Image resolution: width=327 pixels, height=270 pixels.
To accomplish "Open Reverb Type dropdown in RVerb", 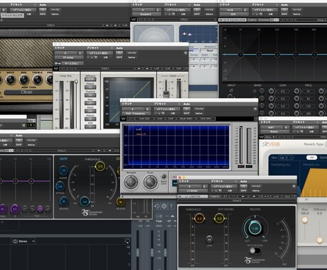I will 326,144.
